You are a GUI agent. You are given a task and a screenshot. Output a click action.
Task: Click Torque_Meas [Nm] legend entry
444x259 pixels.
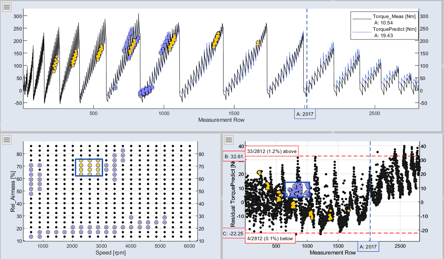pos(394,17)
